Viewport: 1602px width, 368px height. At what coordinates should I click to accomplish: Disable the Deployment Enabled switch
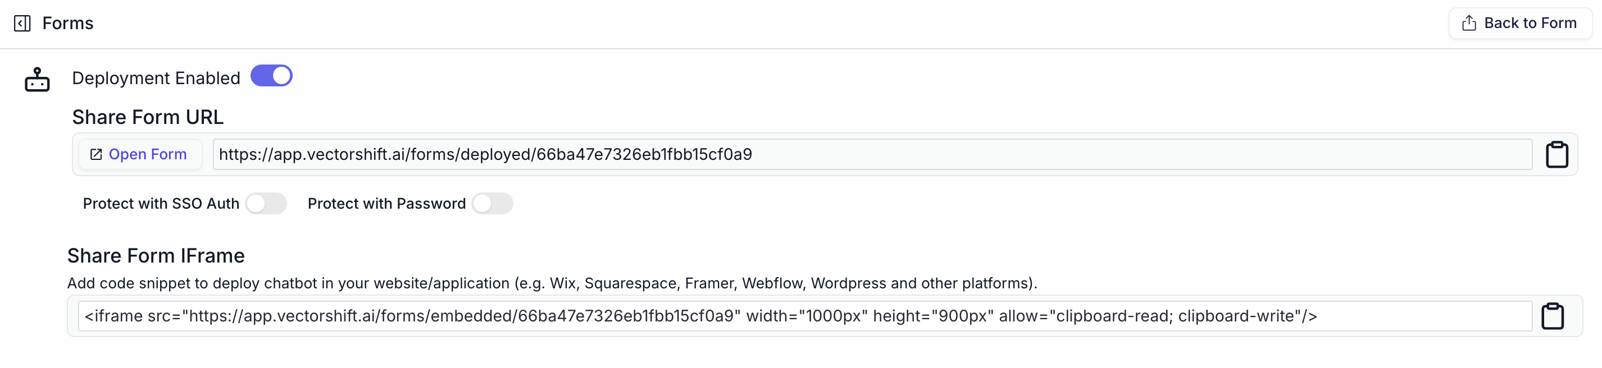271,76
